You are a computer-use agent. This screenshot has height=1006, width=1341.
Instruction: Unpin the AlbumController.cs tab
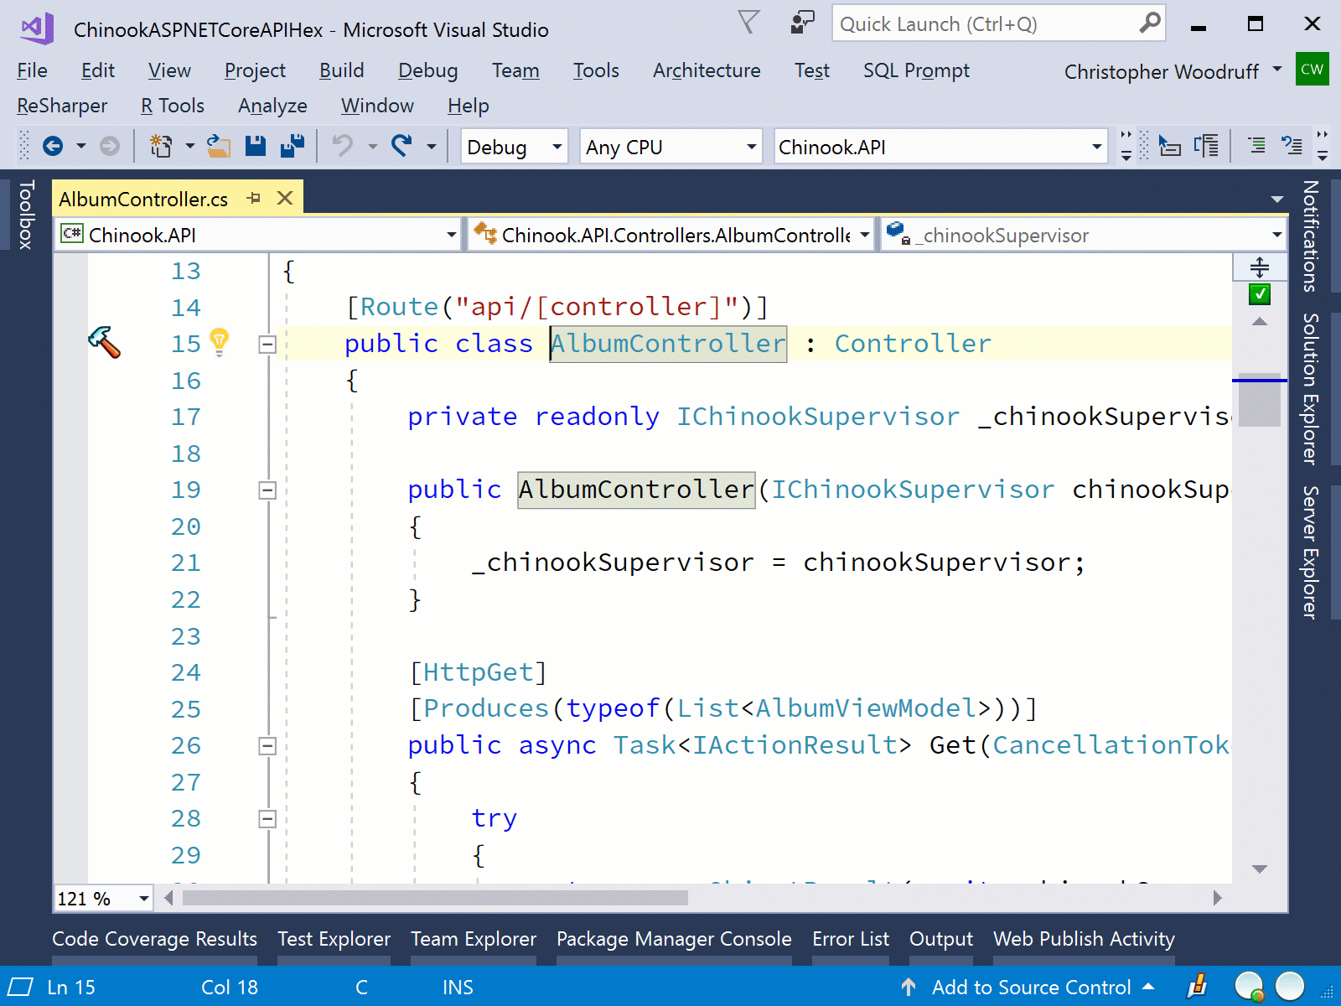point(254,198)
